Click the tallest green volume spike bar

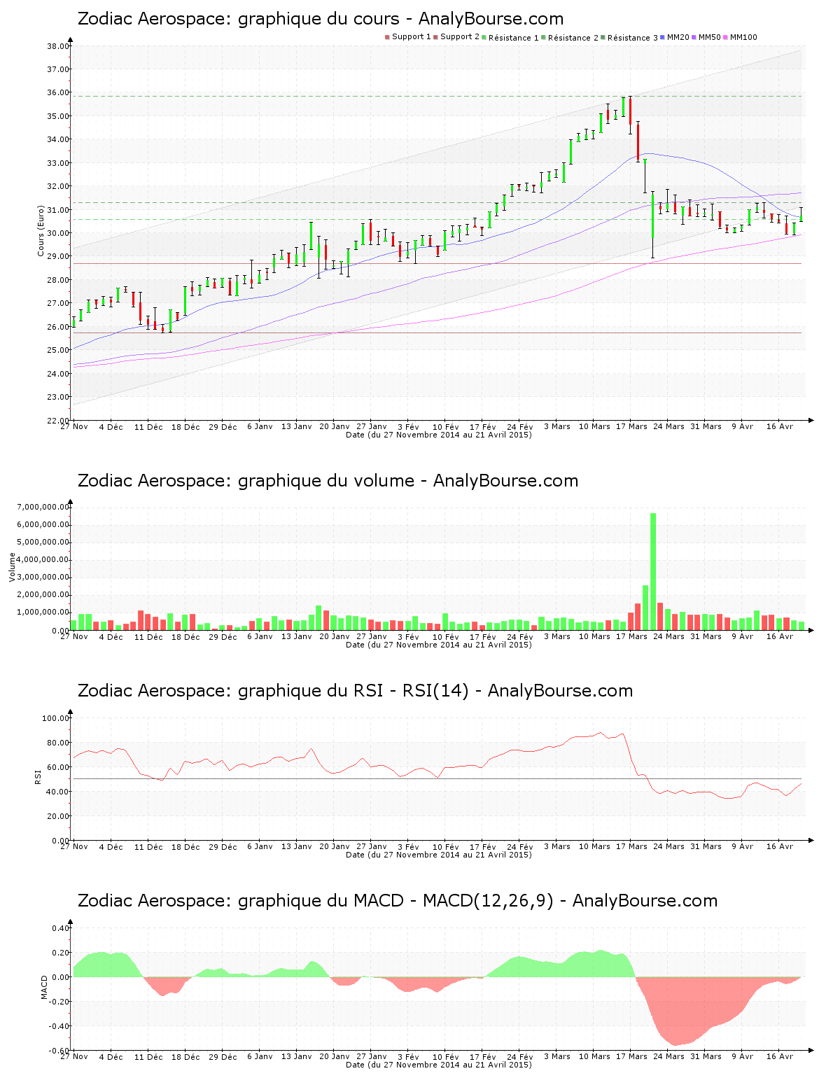pos(653,571)
